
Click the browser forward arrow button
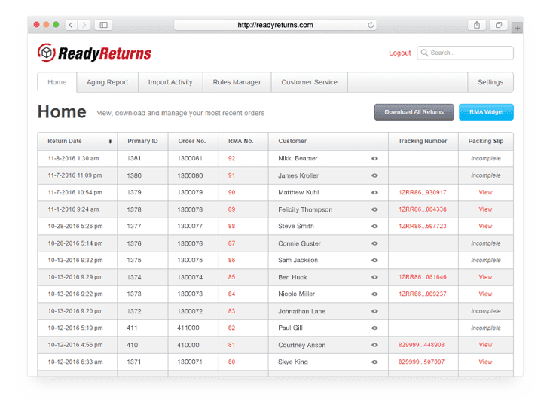point(84,25)
